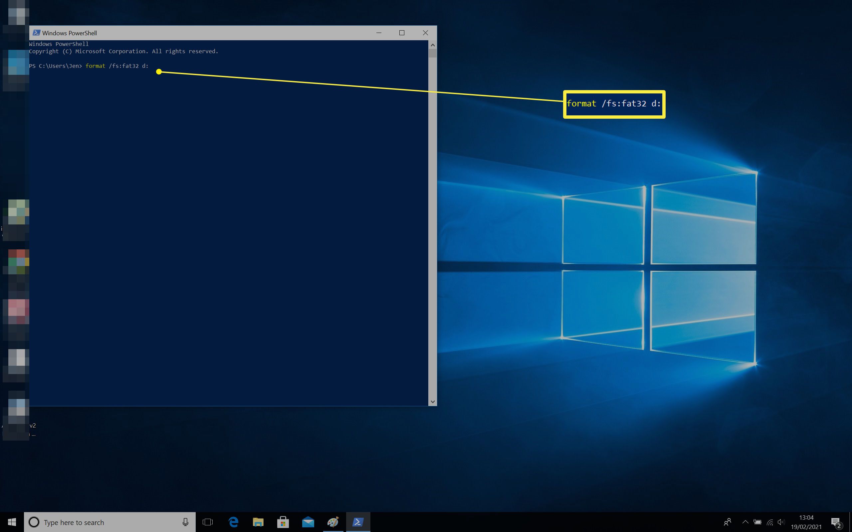Click the Search bar in taskbar
This screenshot has height=532, width=852.
click(110, 522)
